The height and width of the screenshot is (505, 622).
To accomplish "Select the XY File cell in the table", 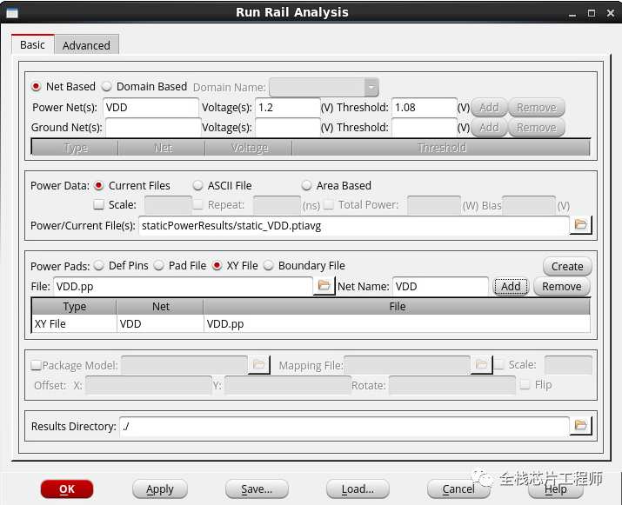I will 74,324.
